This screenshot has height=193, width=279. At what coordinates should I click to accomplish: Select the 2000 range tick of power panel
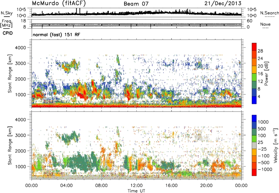[20, 79]
